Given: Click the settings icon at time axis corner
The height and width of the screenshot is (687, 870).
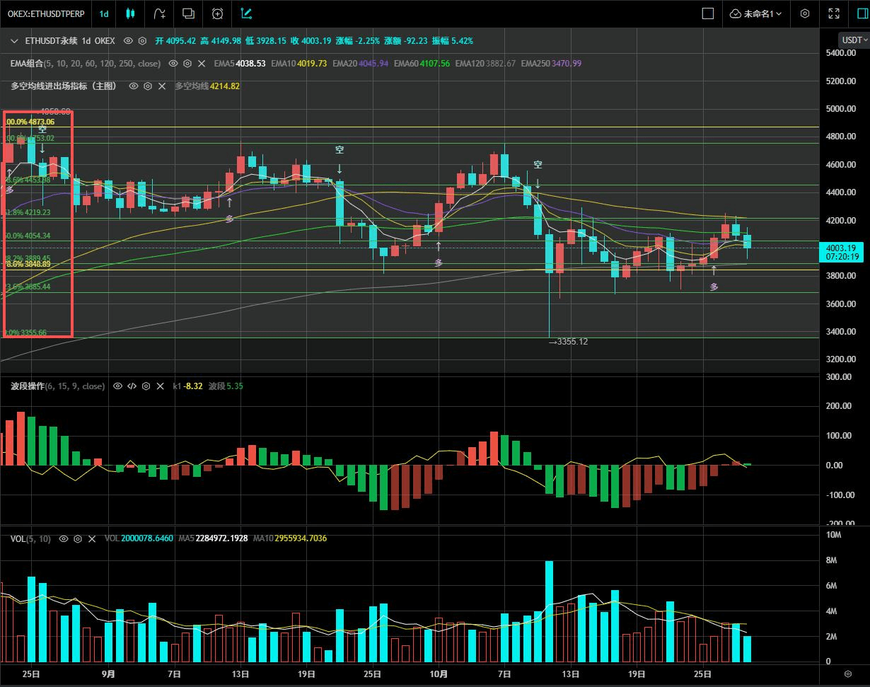Looking at the screenshot, I should [x=848, y=673].
